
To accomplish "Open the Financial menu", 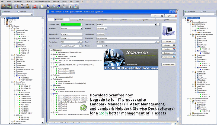I will 56,1.
